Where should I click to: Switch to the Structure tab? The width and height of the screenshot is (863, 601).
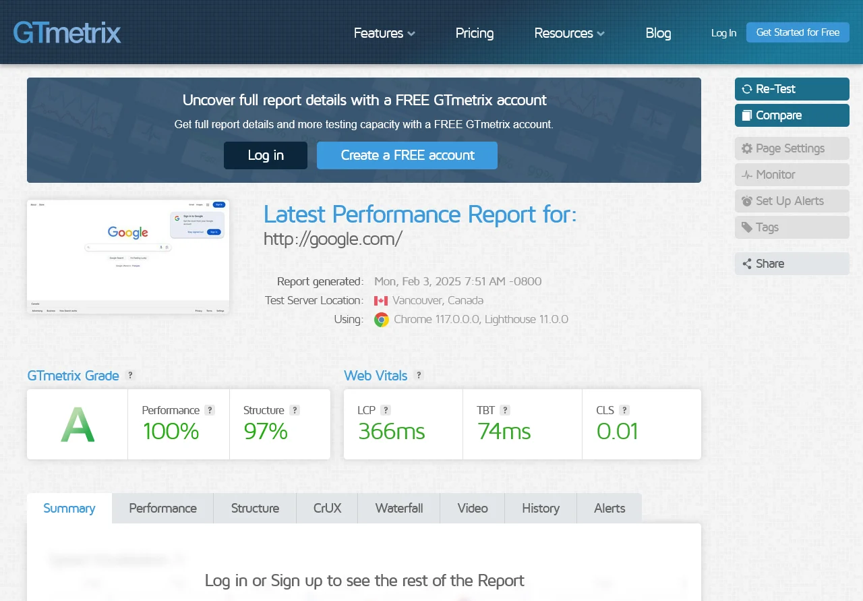255,508
